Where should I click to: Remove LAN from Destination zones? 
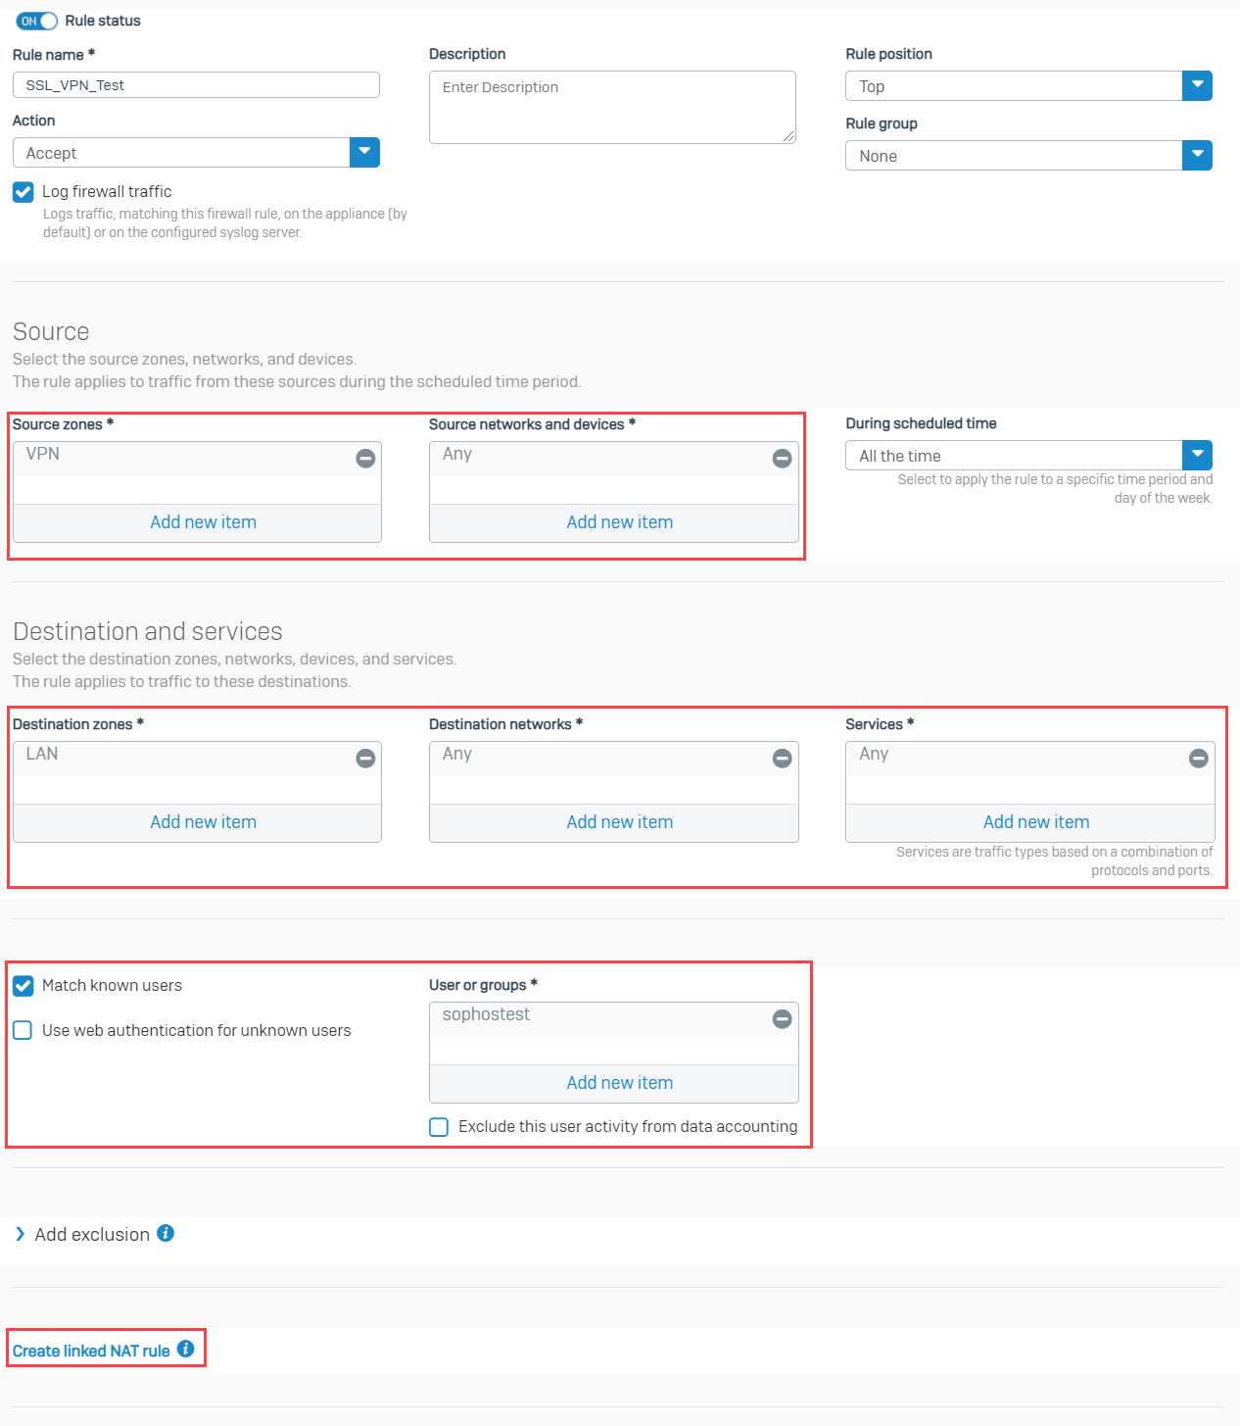[364, 757]
